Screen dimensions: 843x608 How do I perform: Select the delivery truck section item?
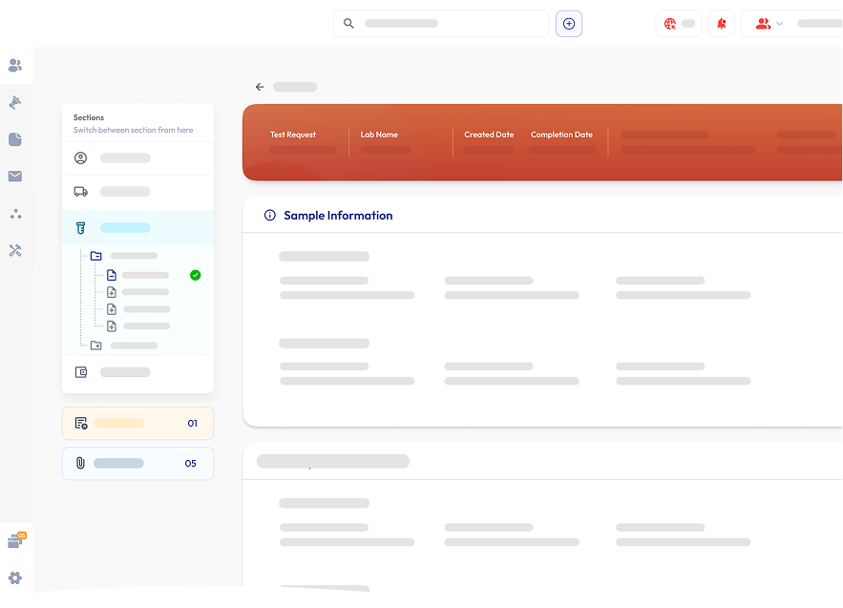pyautogui.click(x=138, y=192)
